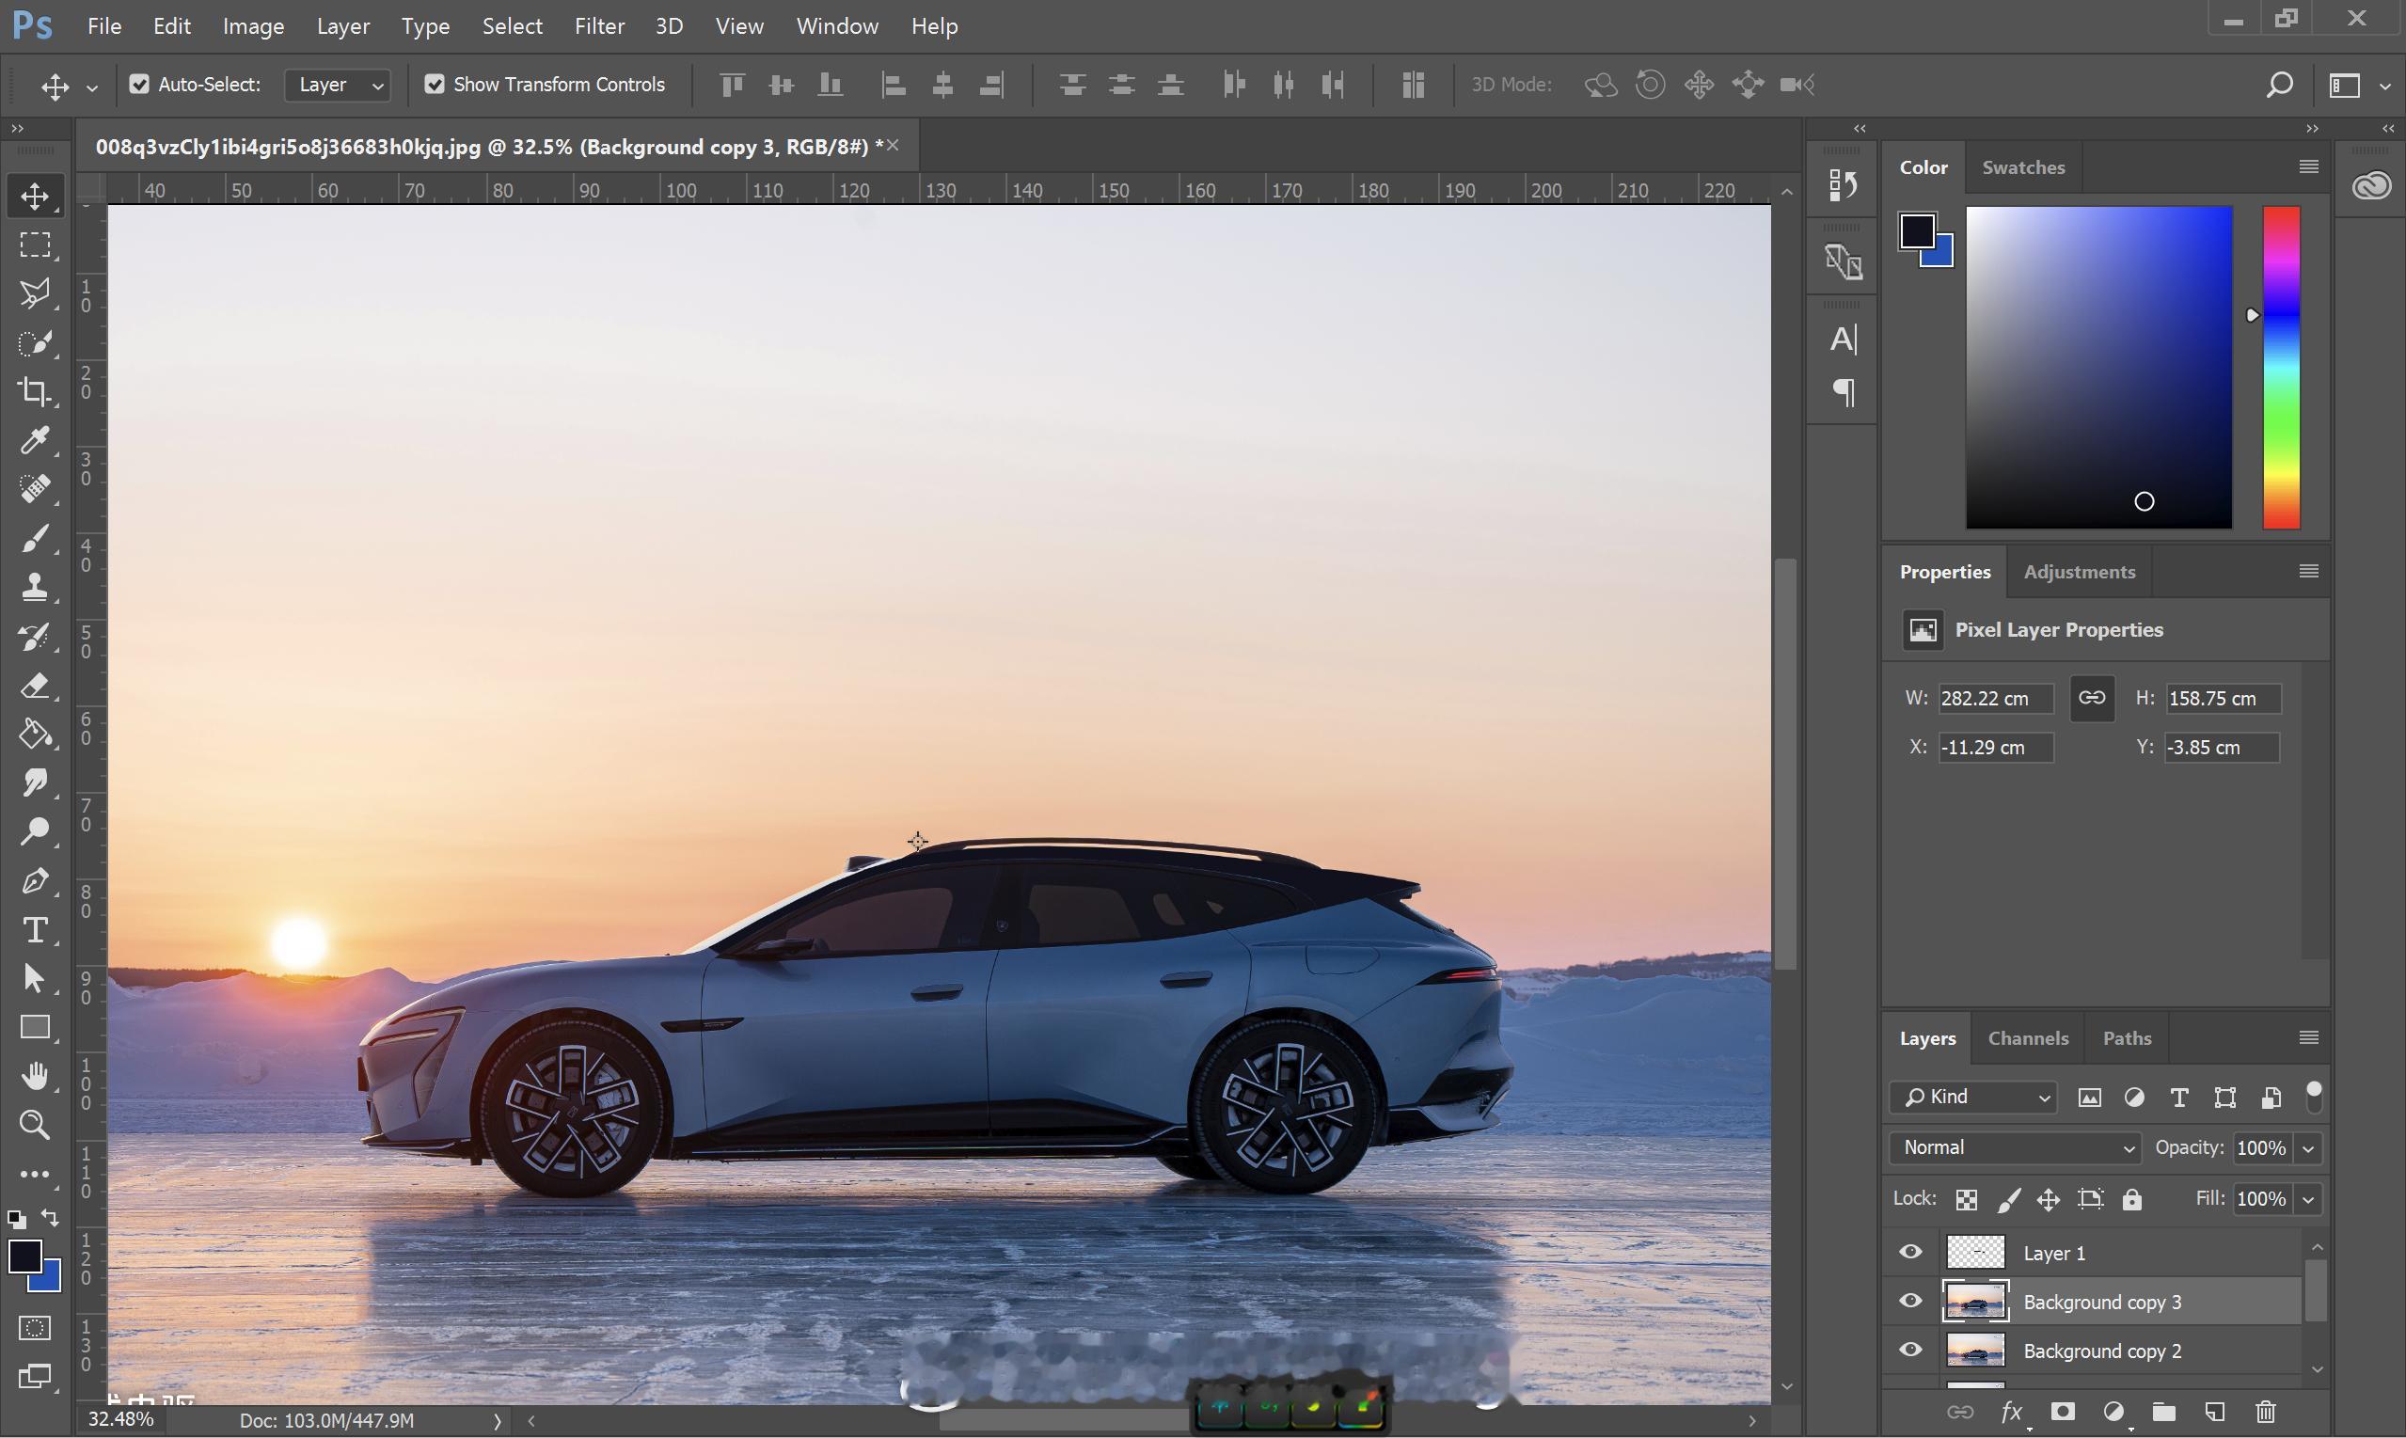This screenshot has width=2406, height=1438.
Task: Hide the Layer 1 layer
Action: pyautogui.click(x=1910, y=1252)
